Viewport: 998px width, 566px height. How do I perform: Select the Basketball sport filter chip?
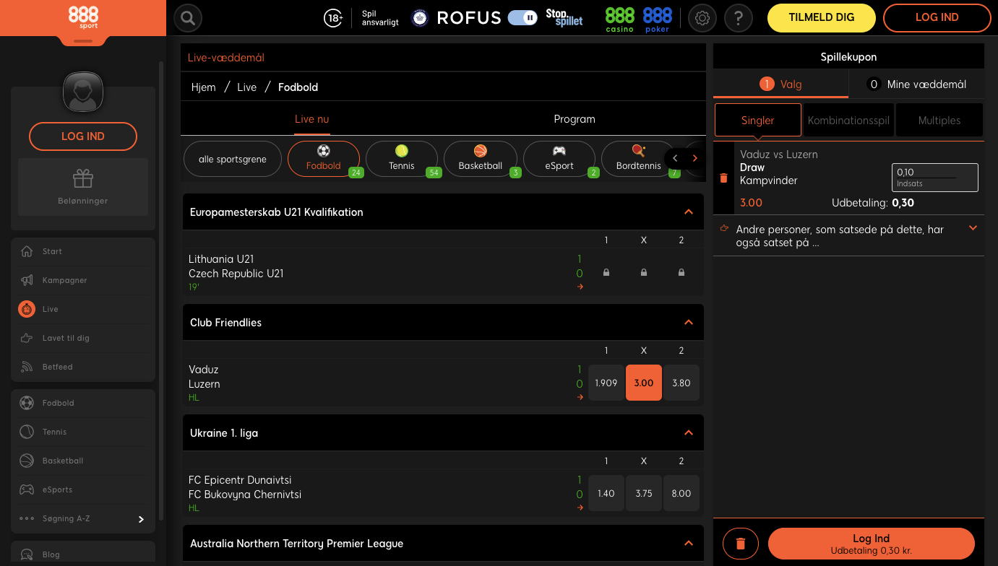pos(481,160)
